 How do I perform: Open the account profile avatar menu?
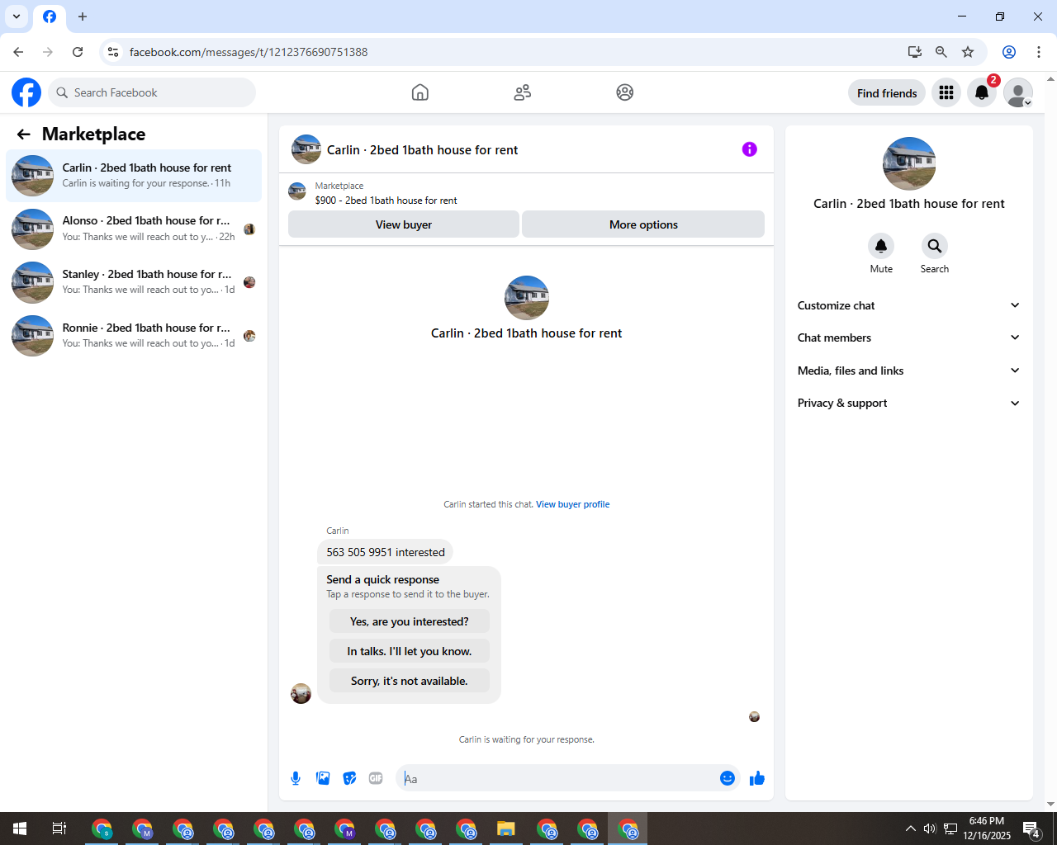[1018, 92]
